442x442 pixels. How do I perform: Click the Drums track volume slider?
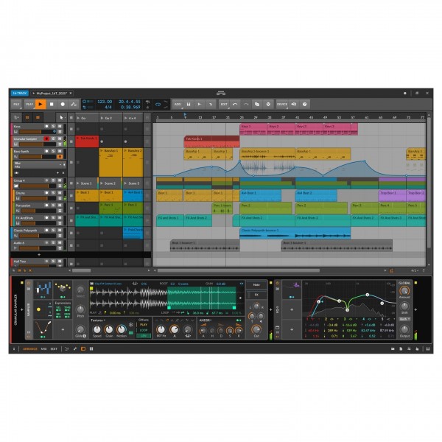click(x=38, y=198)
